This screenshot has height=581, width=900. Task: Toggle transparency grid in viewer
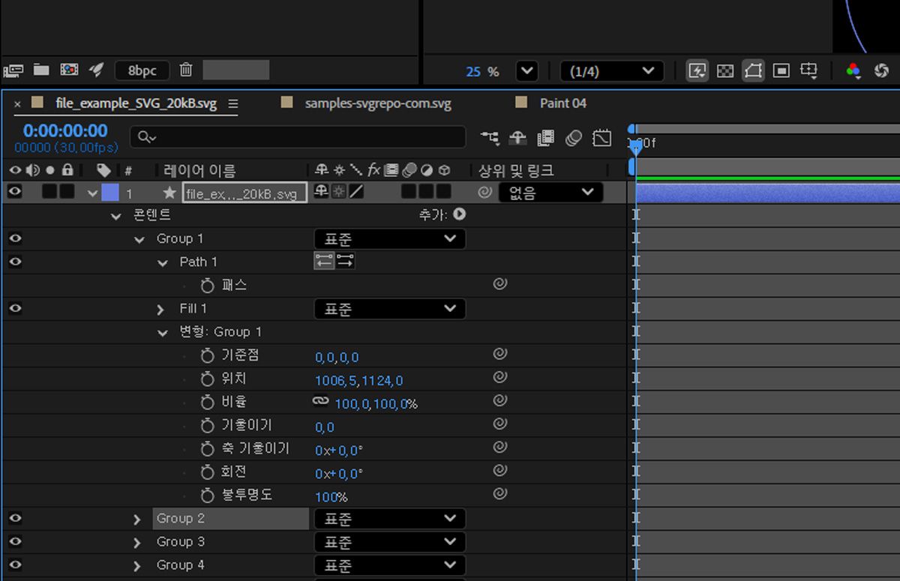click(x=725, y=71)
